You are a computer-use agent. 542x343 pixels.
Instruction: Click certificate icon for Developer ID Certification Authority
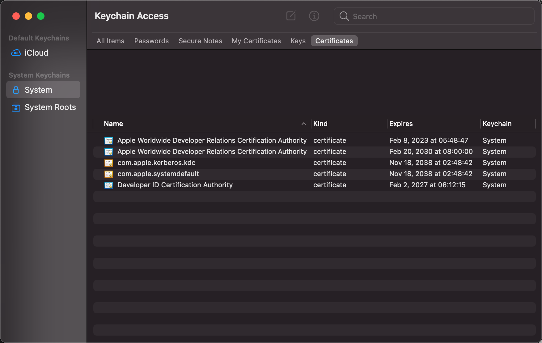(x=109, y=185)
